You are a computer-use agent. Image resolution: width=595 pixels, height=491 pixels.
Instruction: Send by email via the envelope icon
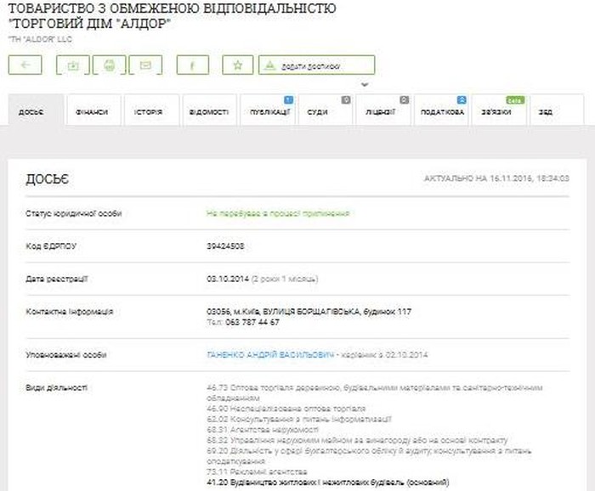click(145, 65)
